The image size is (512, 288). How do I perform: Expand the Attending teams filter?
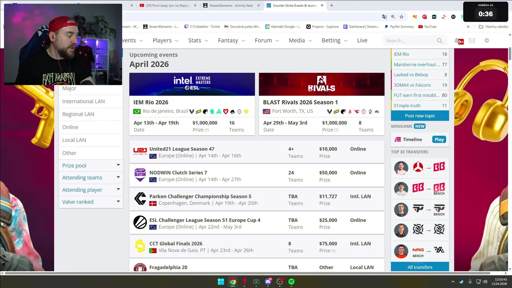tap(91, 178)
